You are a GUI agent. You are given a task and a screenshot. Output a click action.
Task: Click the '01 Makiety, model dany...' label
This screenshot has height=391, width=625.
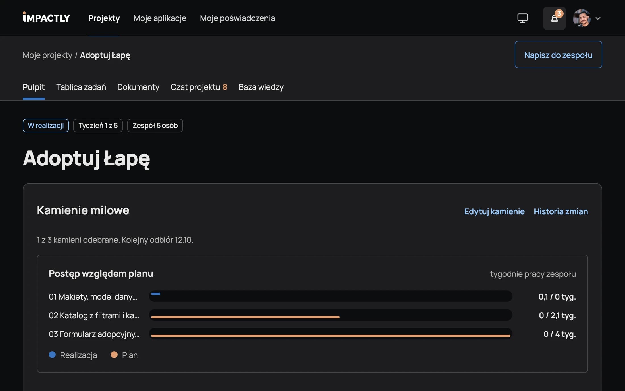tap(93, 297)
